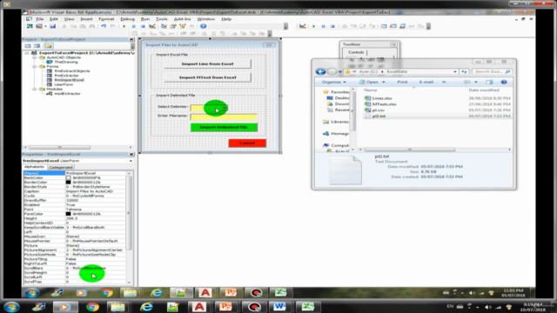557x313 pixels.
Task: Click the Back arrow in Explorer window
Action: [x=320, y=71]
